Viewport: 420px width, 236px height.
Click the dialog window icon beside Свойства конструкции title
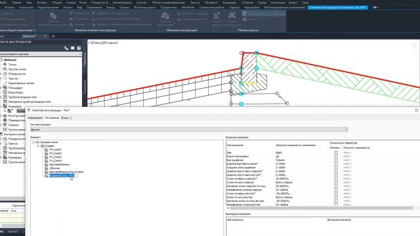[x=29, y=110]
